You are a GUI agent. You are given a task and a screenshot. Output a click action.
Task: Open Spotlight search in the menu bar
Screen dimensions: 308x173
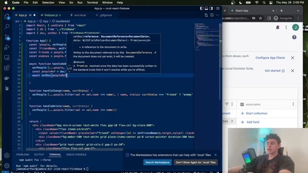pyautogui.click(x=264, y=2)
